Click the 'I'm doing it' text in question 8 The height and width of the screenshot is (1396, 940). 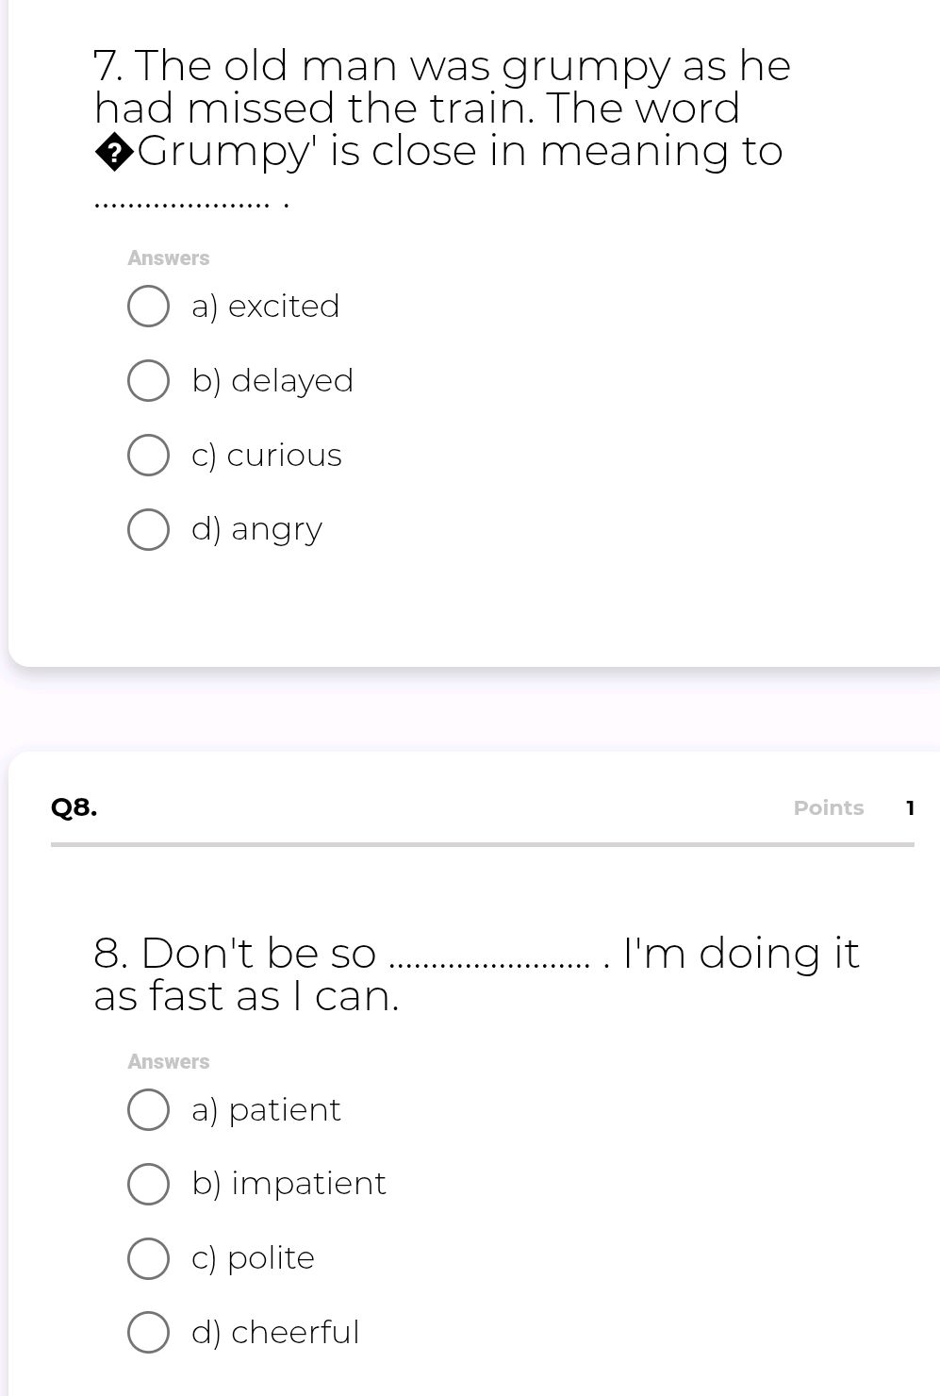click(x=742, y=953)
